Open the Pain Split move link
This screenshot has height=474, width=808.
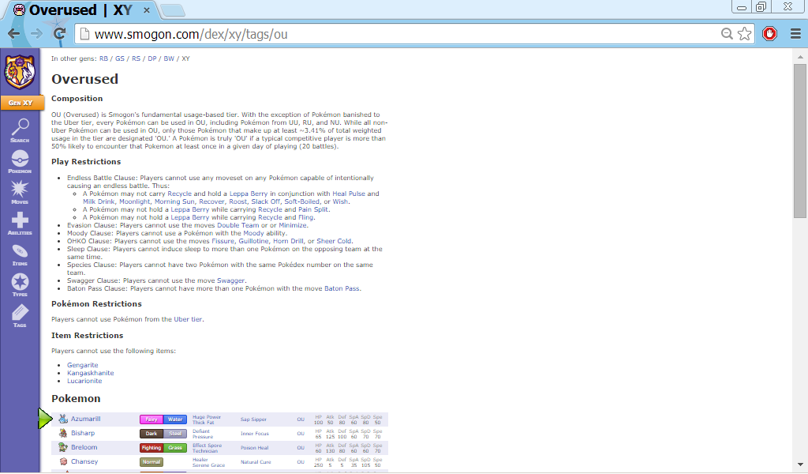313,209
